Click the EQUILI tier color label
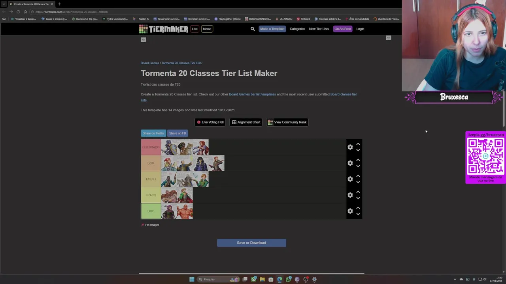Image resolution: width=506 pixels, height=284 pixels. coord(151,179)
